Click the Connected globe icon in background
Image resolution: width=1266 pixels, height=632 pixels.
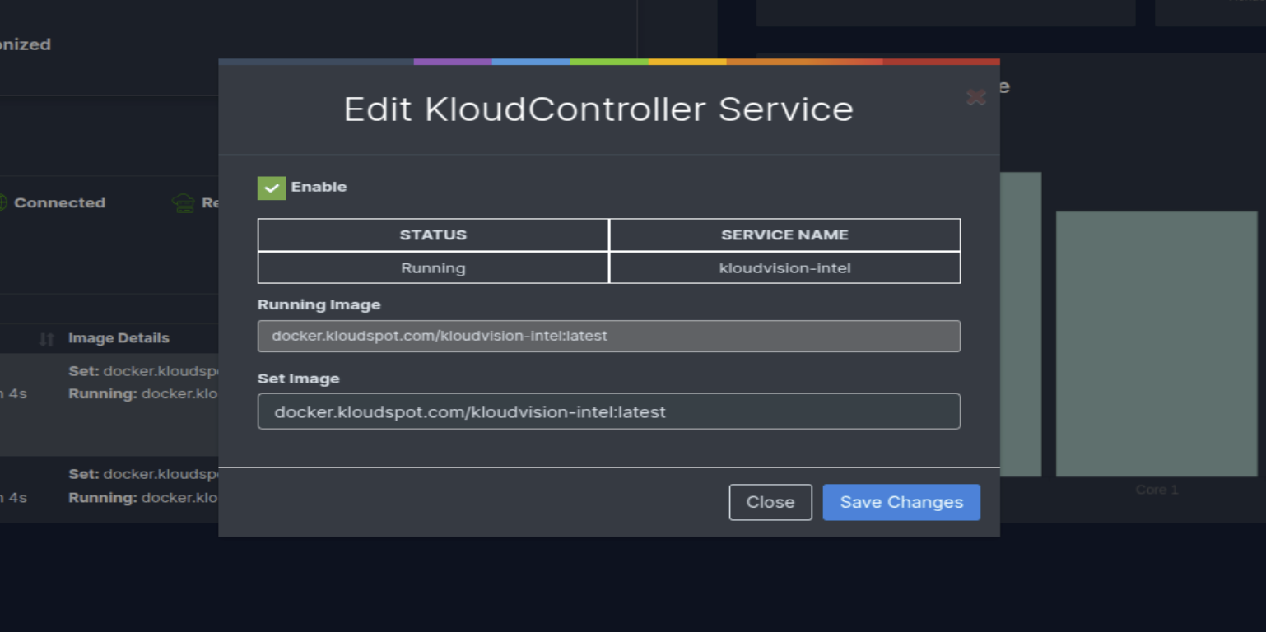pyautogui.click(x=2, y=202)
